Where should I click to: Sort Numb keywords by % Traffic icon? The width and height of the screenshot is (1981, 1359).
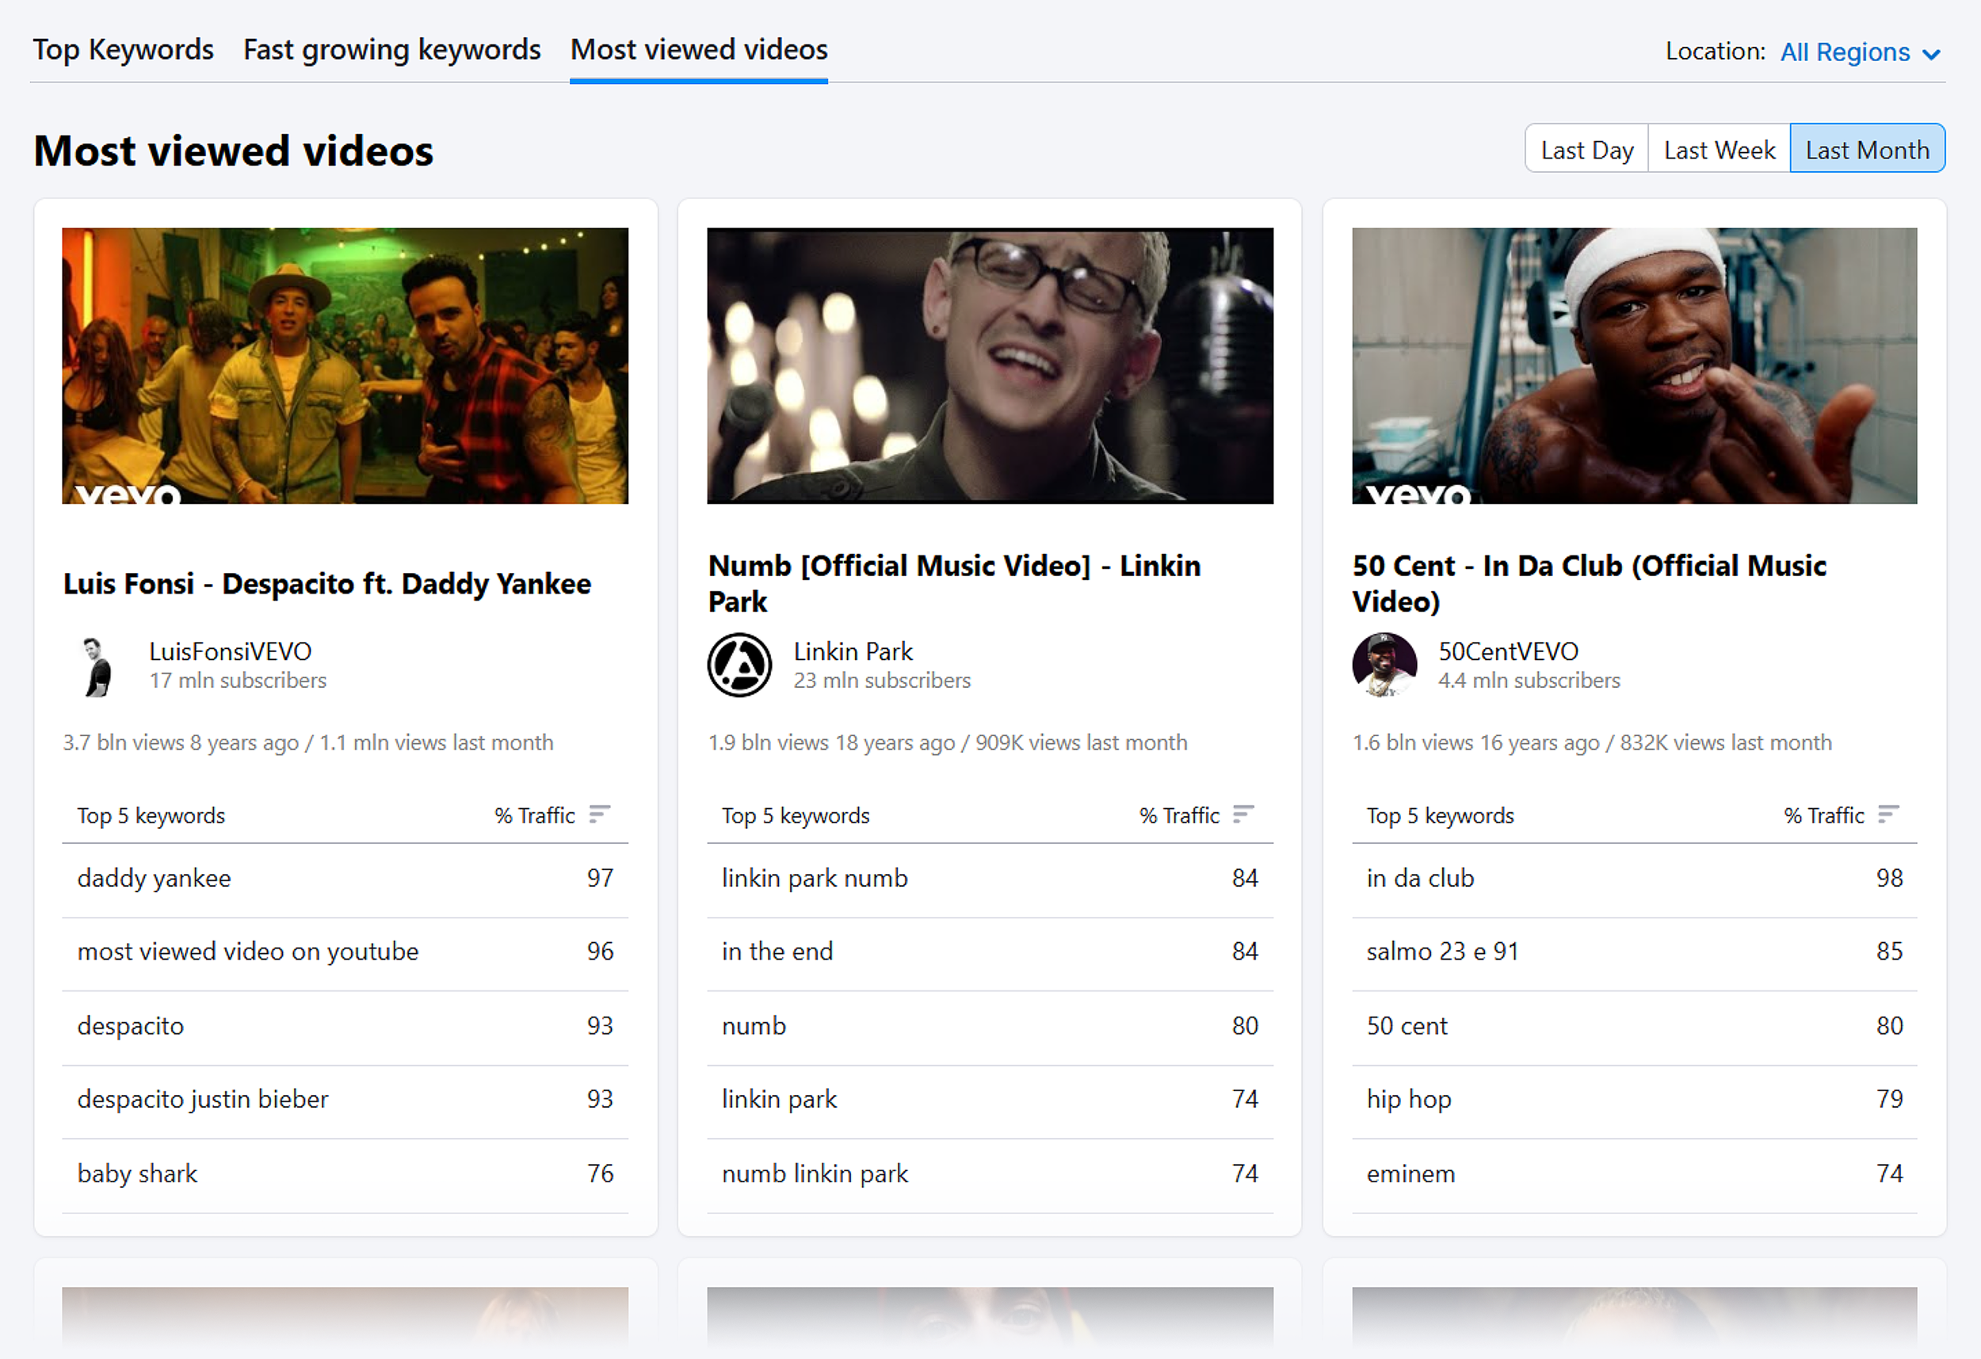click(x=1243, y=814)
